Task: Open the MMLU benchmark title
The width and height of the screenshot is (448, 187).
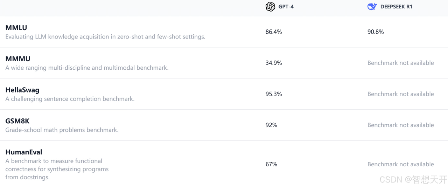Action: [16, 28]
